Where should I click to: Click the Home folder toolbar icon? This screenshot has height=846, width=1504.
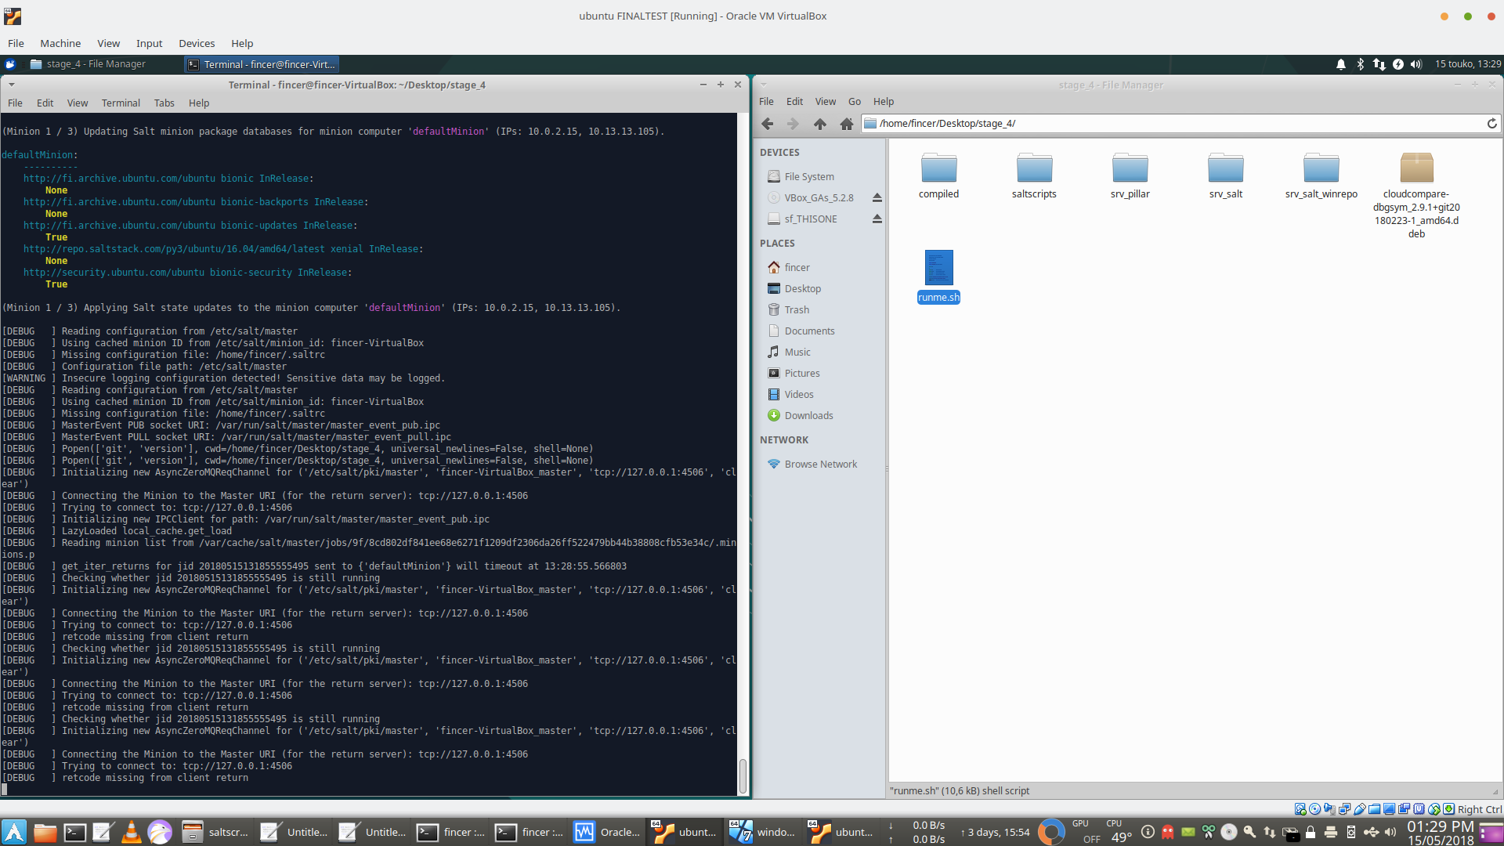[x=847, y=124]
